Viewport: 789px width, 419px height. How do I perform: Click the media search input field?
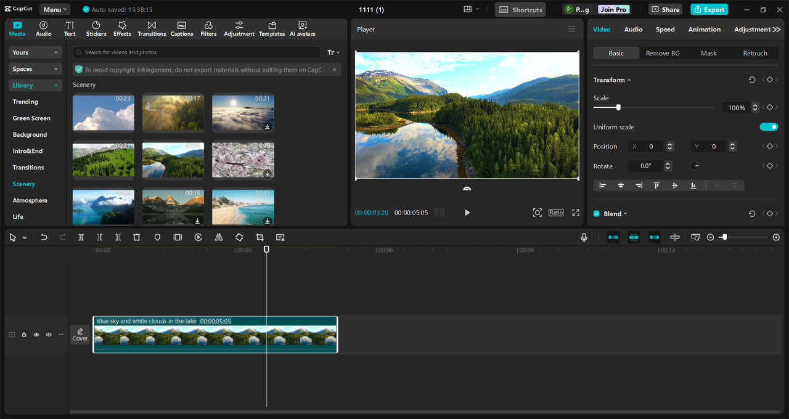point(197,53)
